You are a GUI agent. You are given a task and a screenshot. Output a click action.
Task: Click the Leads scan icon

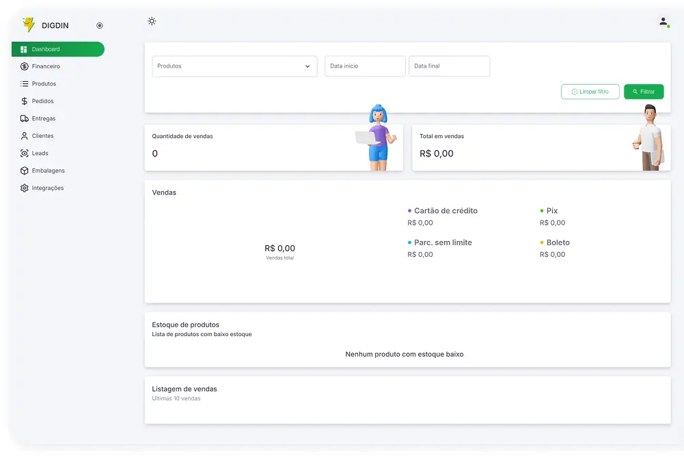(x=25, y=154)
